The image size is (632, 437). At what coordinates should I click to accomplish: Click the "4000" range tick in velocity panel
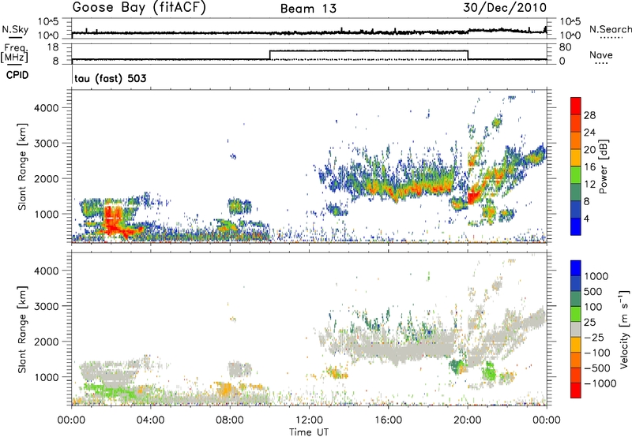(x=47, y=271)
